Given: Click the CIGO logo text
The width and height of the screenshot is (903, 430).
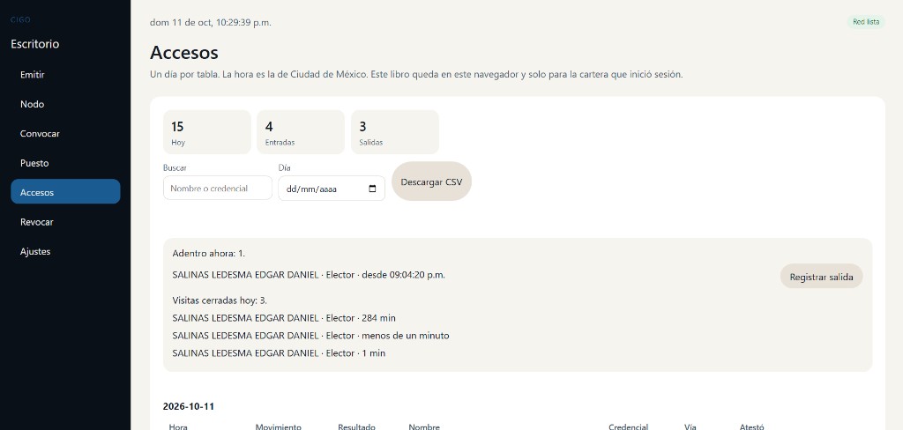Looking at the screenshot, I should (21, 19).
